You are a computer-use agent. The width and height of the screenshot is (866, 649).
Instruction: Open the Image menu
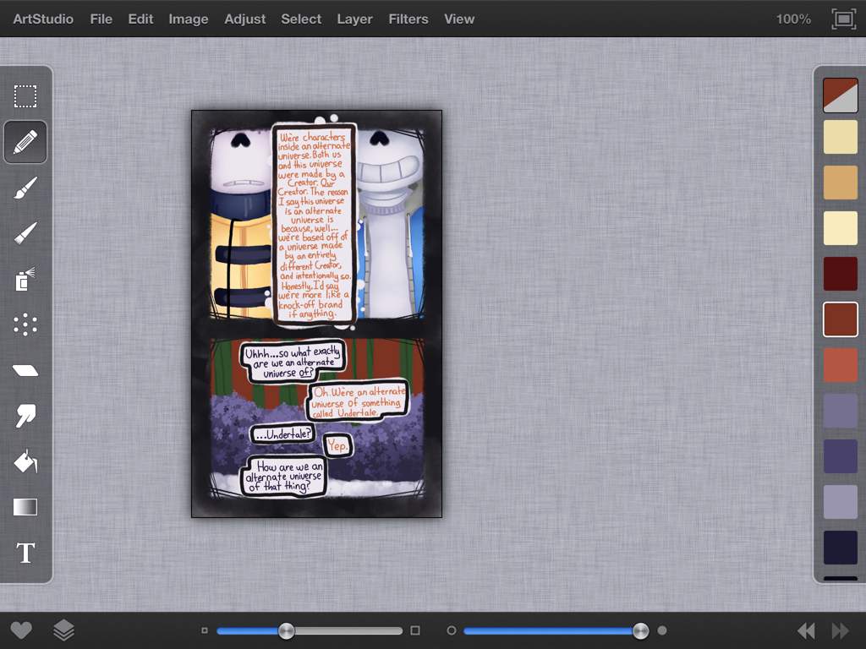189,19
